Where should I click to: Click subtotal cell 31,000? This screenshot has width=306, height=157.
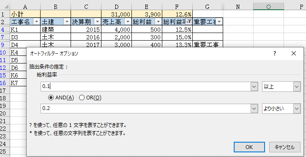click(117, 14)
